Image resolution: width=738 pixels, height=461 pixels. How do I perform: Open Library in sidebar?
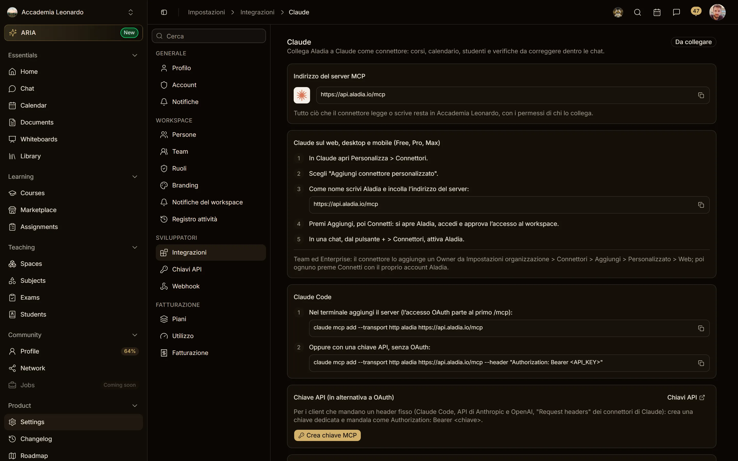pos(74,156)
